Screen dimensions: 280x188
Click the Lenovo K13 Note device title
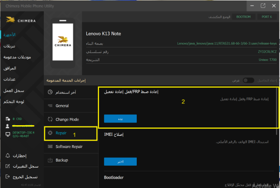pyautogui.click(x=104, y=34)
